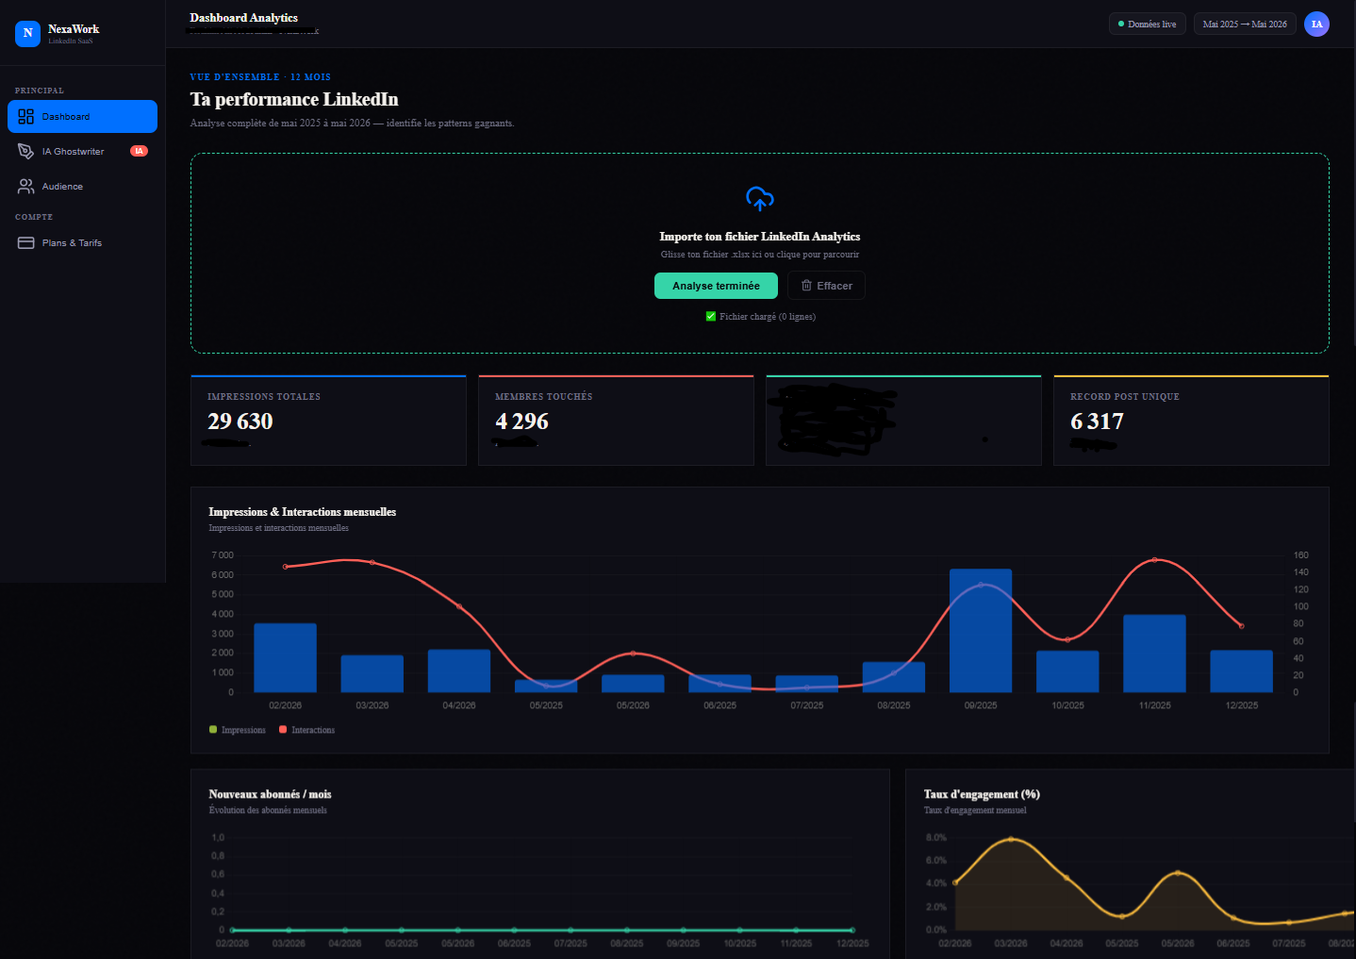Click the NexaWork N logo icon
Screen dimensions: 1356x959
coord(27,33)
